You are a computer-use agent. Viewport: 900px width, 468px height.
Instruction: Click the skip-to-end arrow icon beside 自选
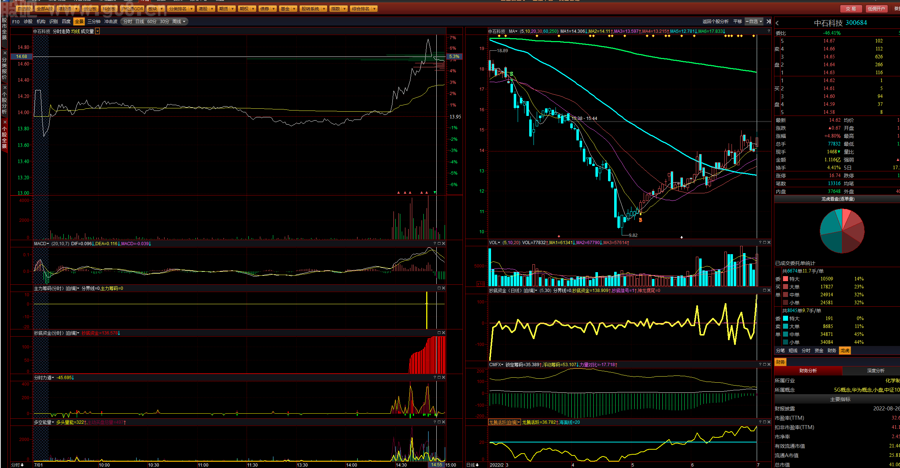(x=769, y=22)
